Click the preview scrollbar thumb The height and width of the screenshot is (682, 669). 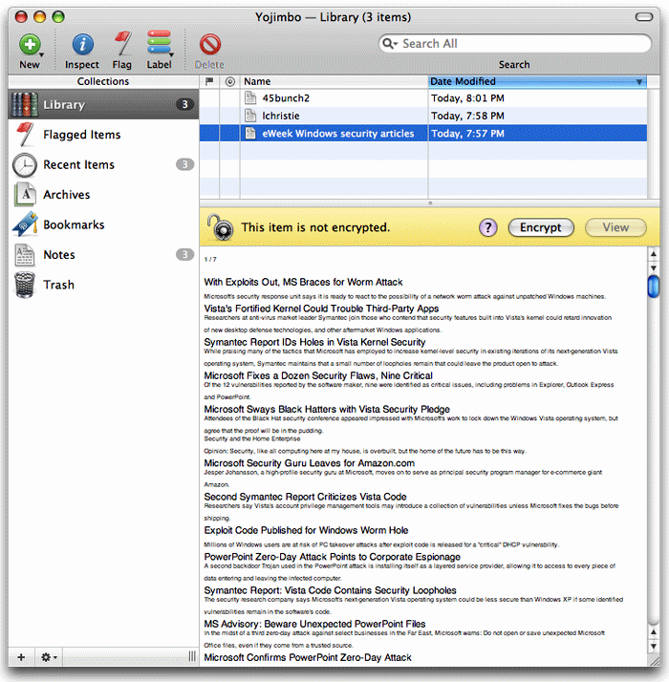click(653, 287)
